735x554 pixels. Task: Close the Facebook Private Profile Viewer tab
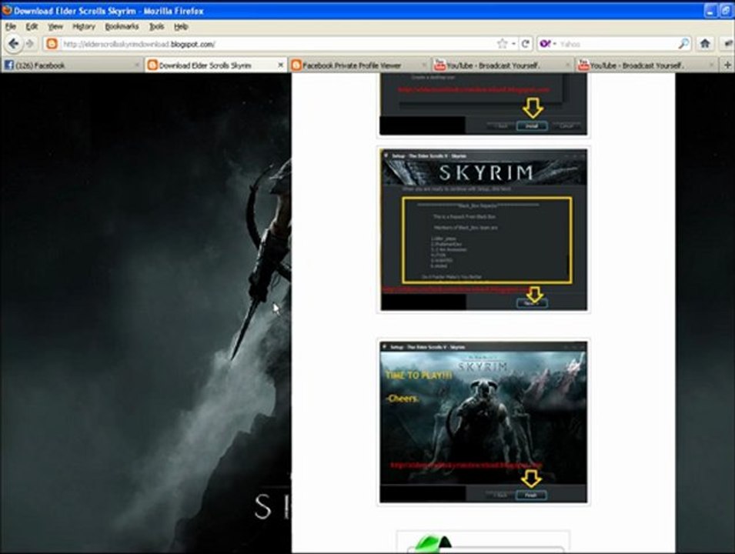424,65
